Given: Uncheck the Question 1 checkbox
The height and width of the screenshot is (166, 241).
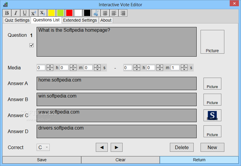Looking at the screenshot, I should click(32, 45).
